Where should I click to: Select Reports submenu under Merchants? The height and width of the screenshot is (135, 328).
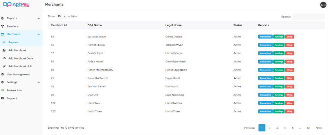[x=13, y=42]
